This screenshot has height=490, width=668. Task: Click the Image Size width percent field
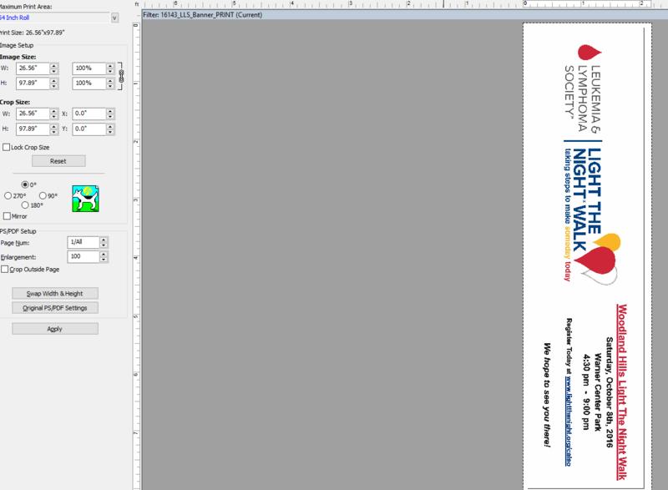89,68
